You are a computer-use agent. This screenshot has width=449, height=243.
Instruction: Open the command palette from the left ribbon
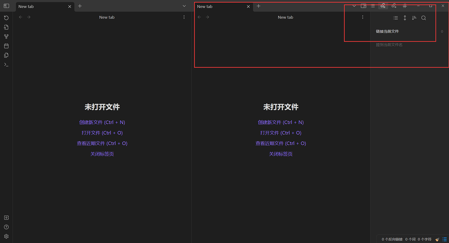[6, 64]
